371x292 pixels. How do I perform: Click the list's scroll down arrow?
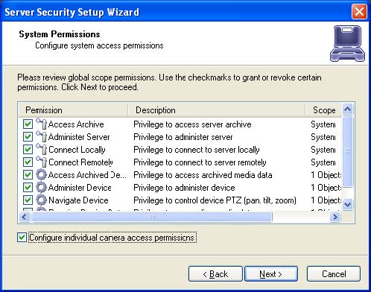347,205
